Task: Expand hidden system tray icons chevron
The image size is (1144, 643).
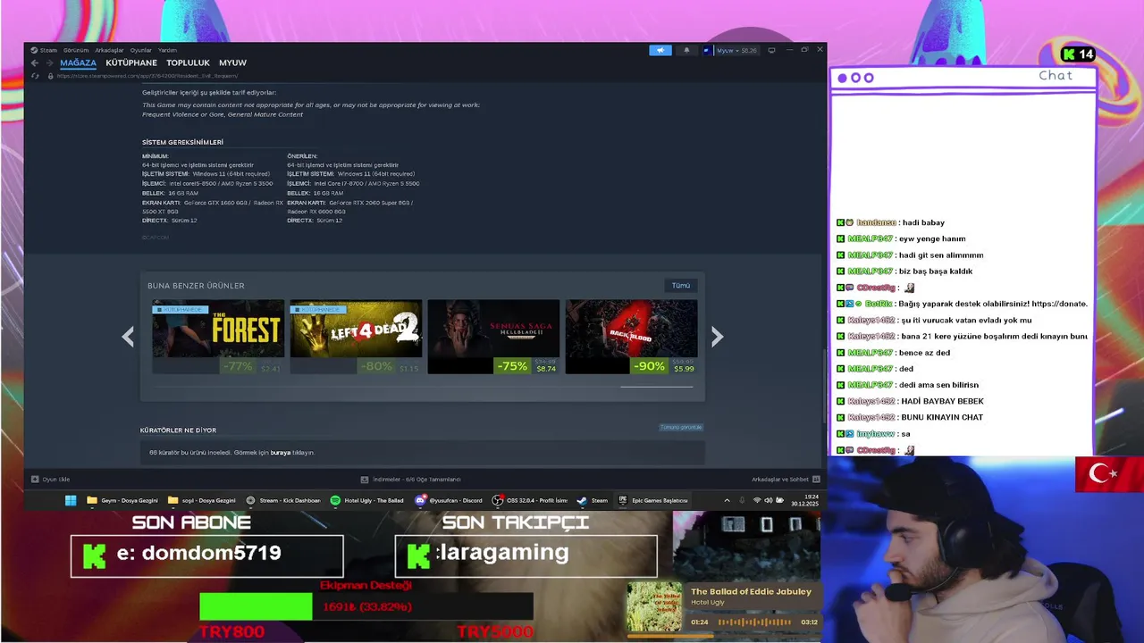Action: [x=727, y=500]
